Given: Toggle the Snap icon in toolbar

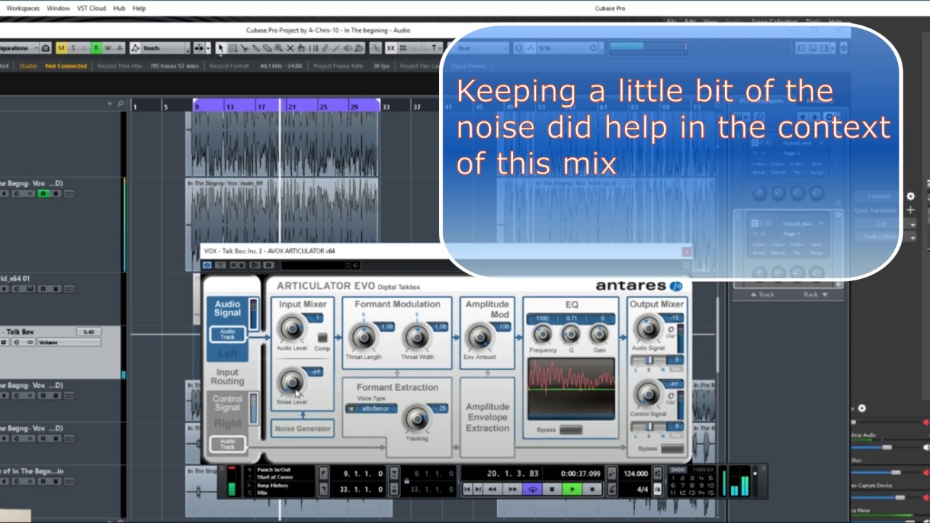Looking at the screenshot, I should (391, 48).
